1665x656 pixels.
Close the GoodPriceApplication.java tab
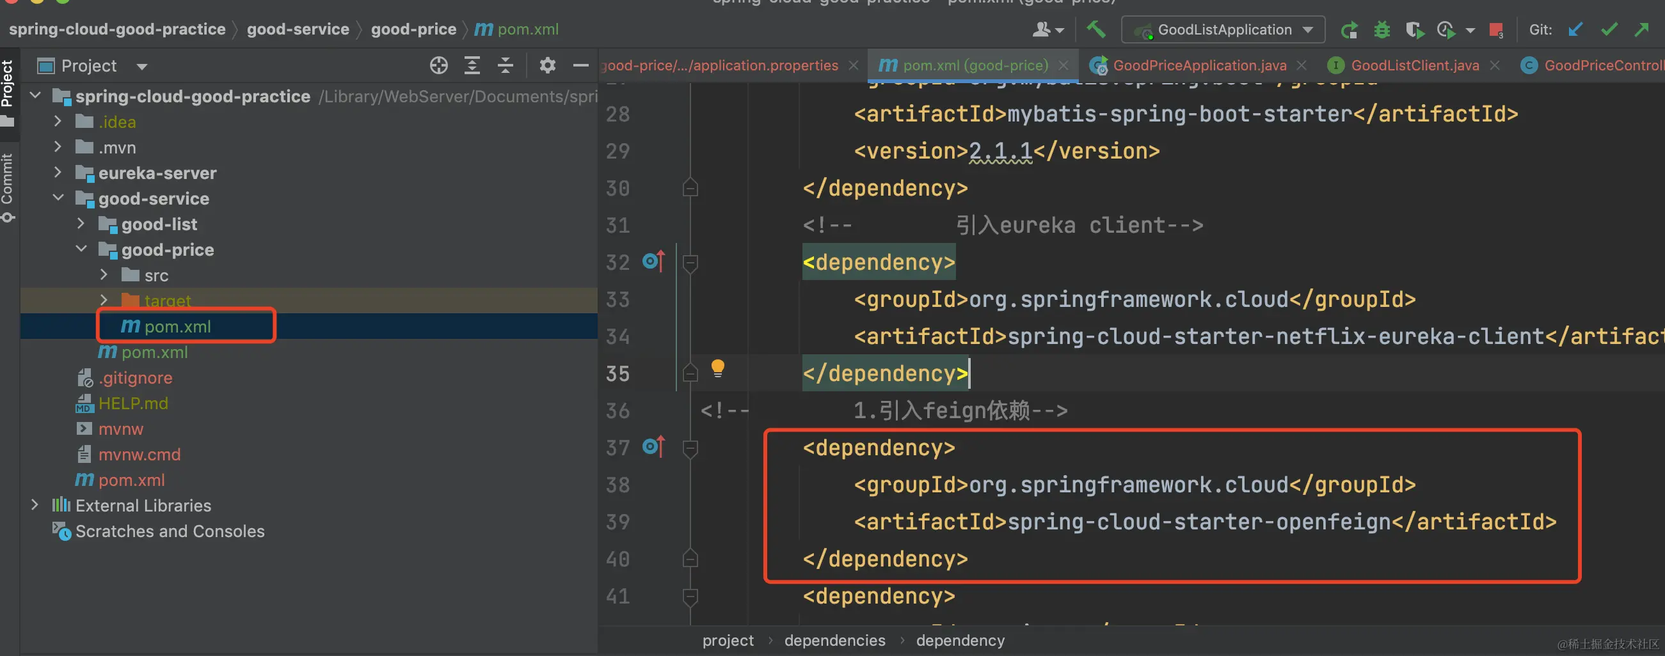(x=1302, y=65)
